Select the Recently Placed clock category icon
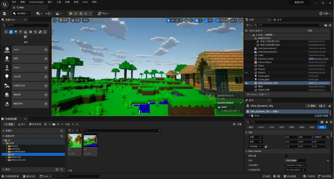 6,32
